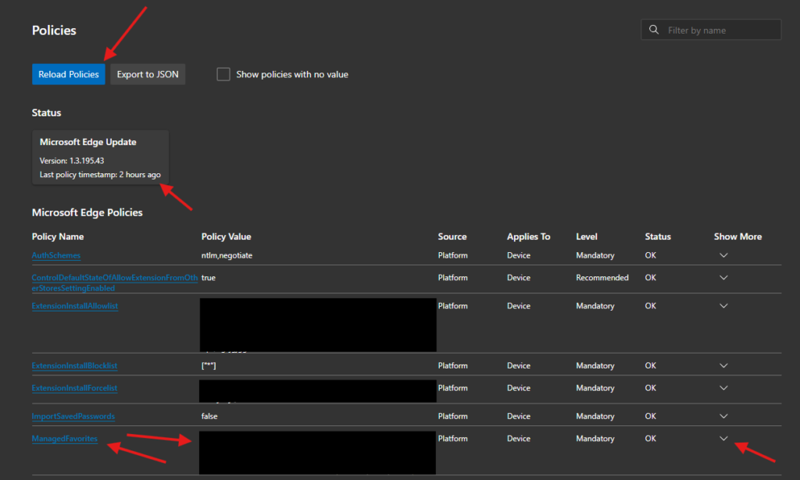Expand the ExtensionInstallForcelist policy details

point(723,387)
